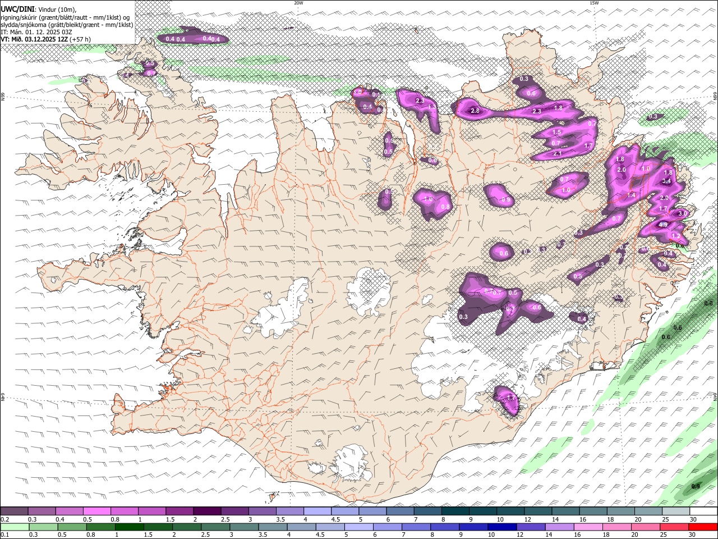
Task: Click the "15W" longitude label
Action: click(594, 3)
